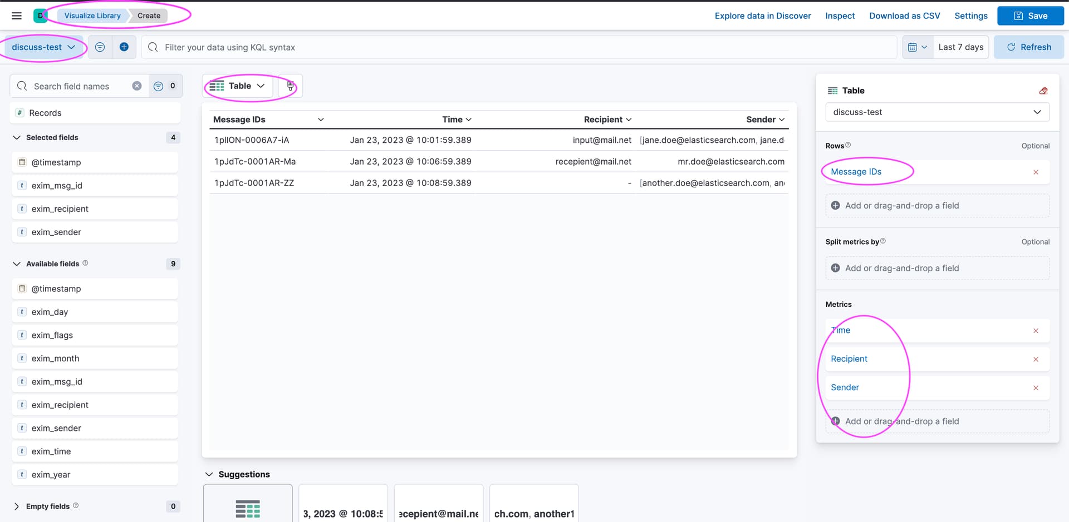Refresh the data
The width and height of the screenshot is (1069, 522).
click(x=1029, y=47)
